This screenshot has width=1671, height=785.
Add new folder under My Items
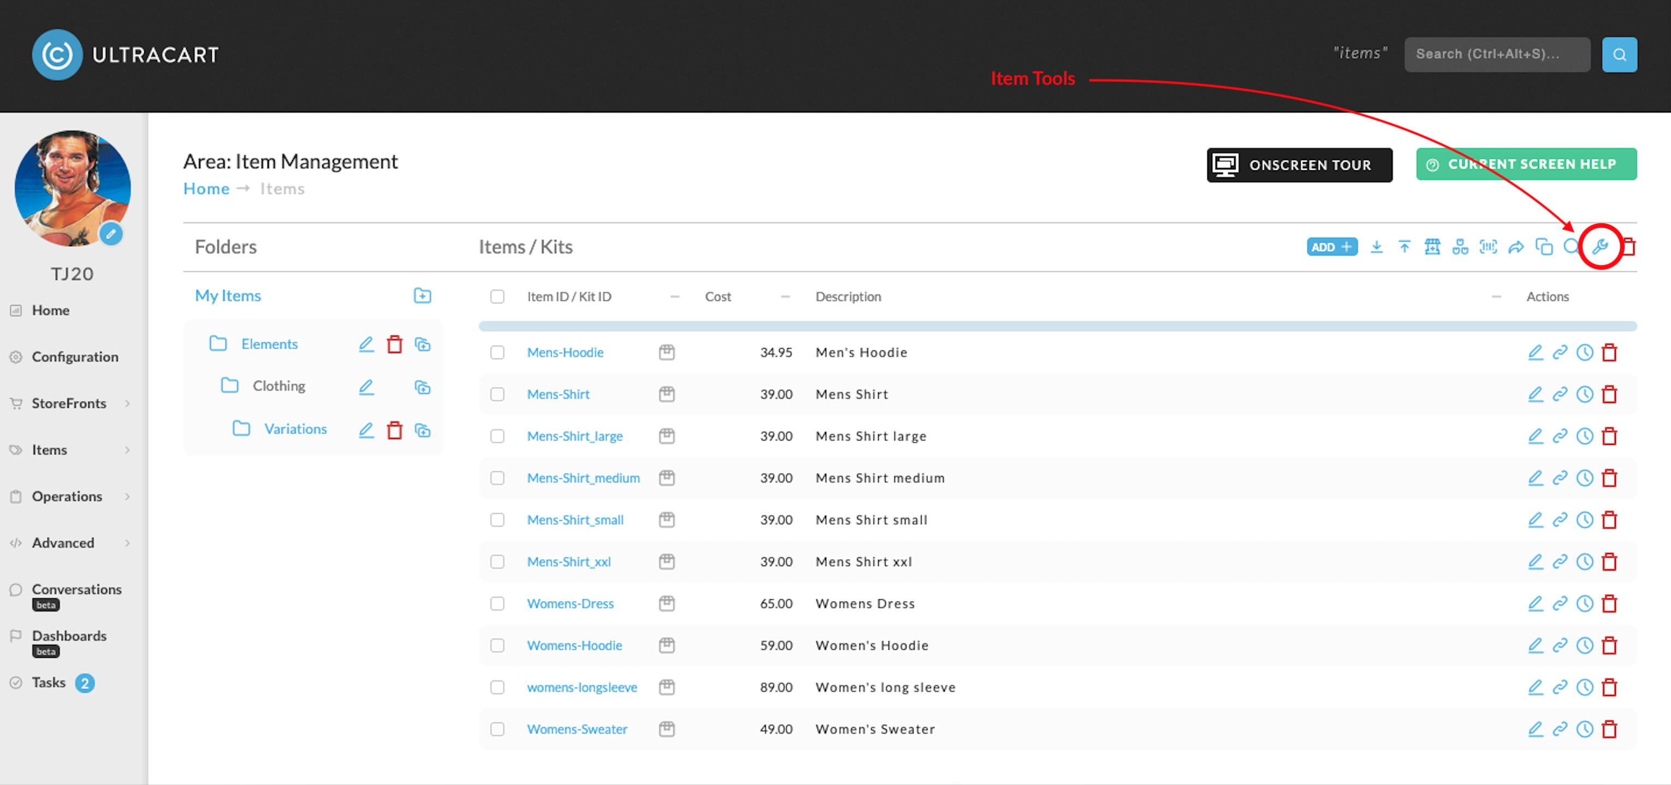tap(422, 295)
